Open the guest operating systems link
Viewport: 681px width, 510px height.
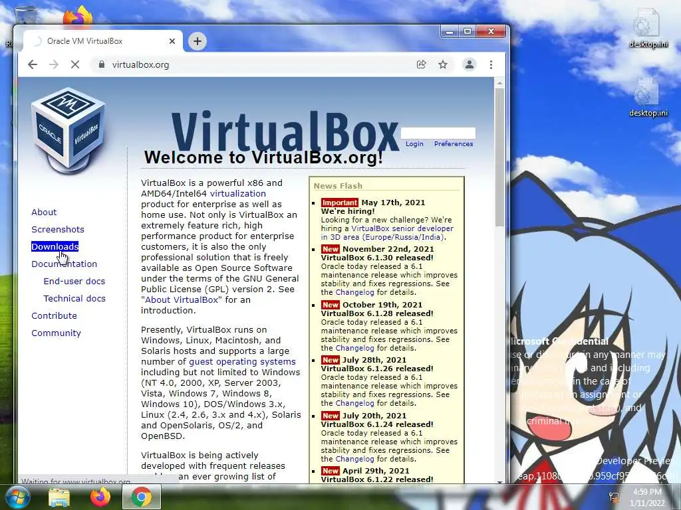242,362
